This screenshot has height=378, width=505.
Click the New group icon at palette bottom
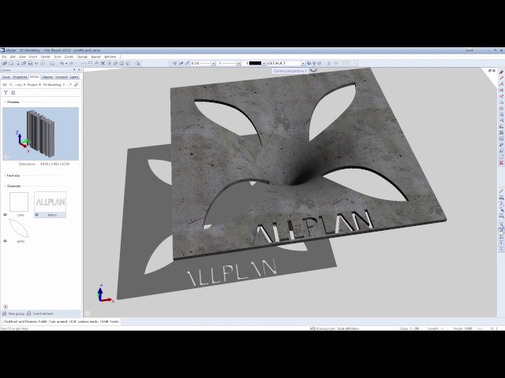4,313
